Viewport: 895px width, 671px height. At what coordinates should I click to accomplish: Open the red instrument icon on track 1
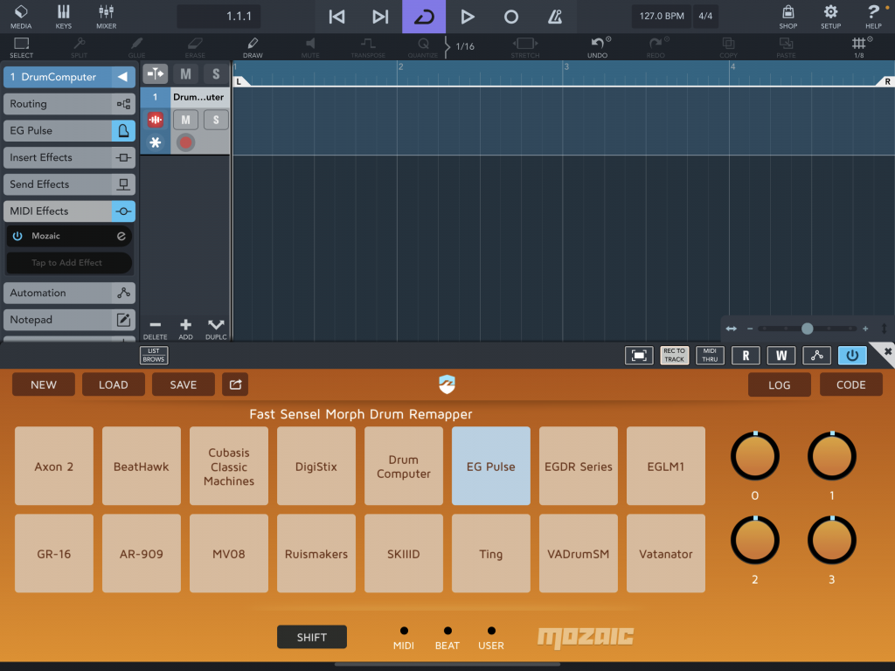click(x=156, y=120)
